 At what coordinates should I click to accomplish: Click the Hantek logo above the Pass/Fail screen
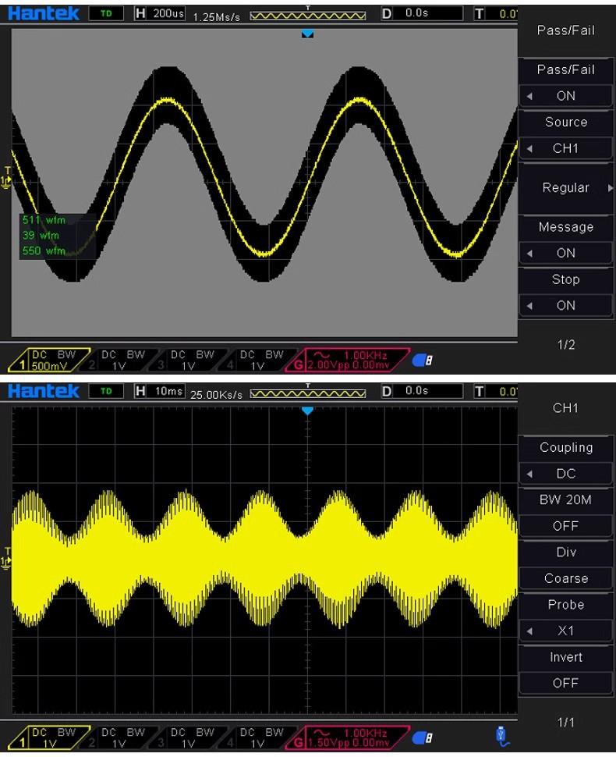tap(44, 13)
